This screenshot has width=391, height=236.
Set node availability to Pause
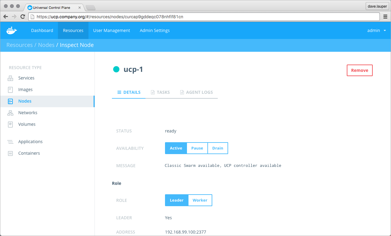tap(197, 148)
